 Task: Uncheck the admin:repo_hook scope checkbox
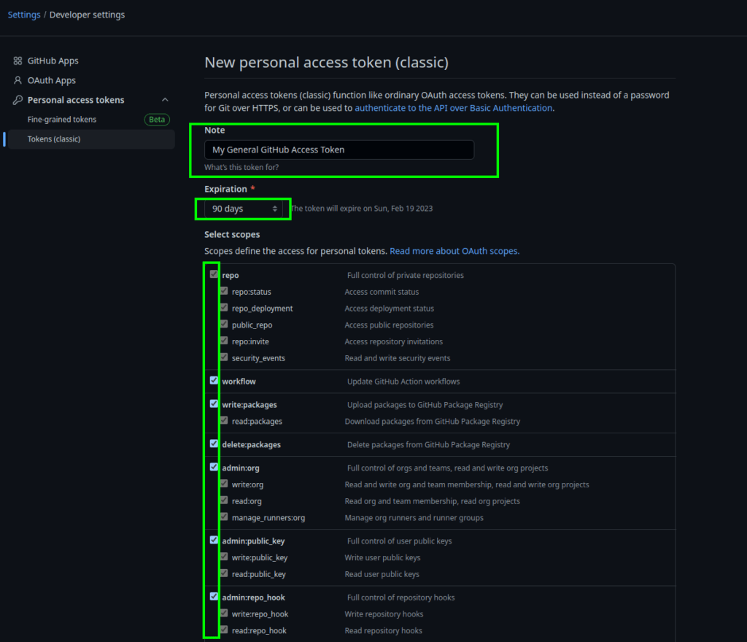point(214,597)
